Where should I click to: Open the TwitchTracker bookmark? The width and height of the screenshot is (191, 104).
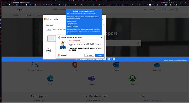coord(55,5)
